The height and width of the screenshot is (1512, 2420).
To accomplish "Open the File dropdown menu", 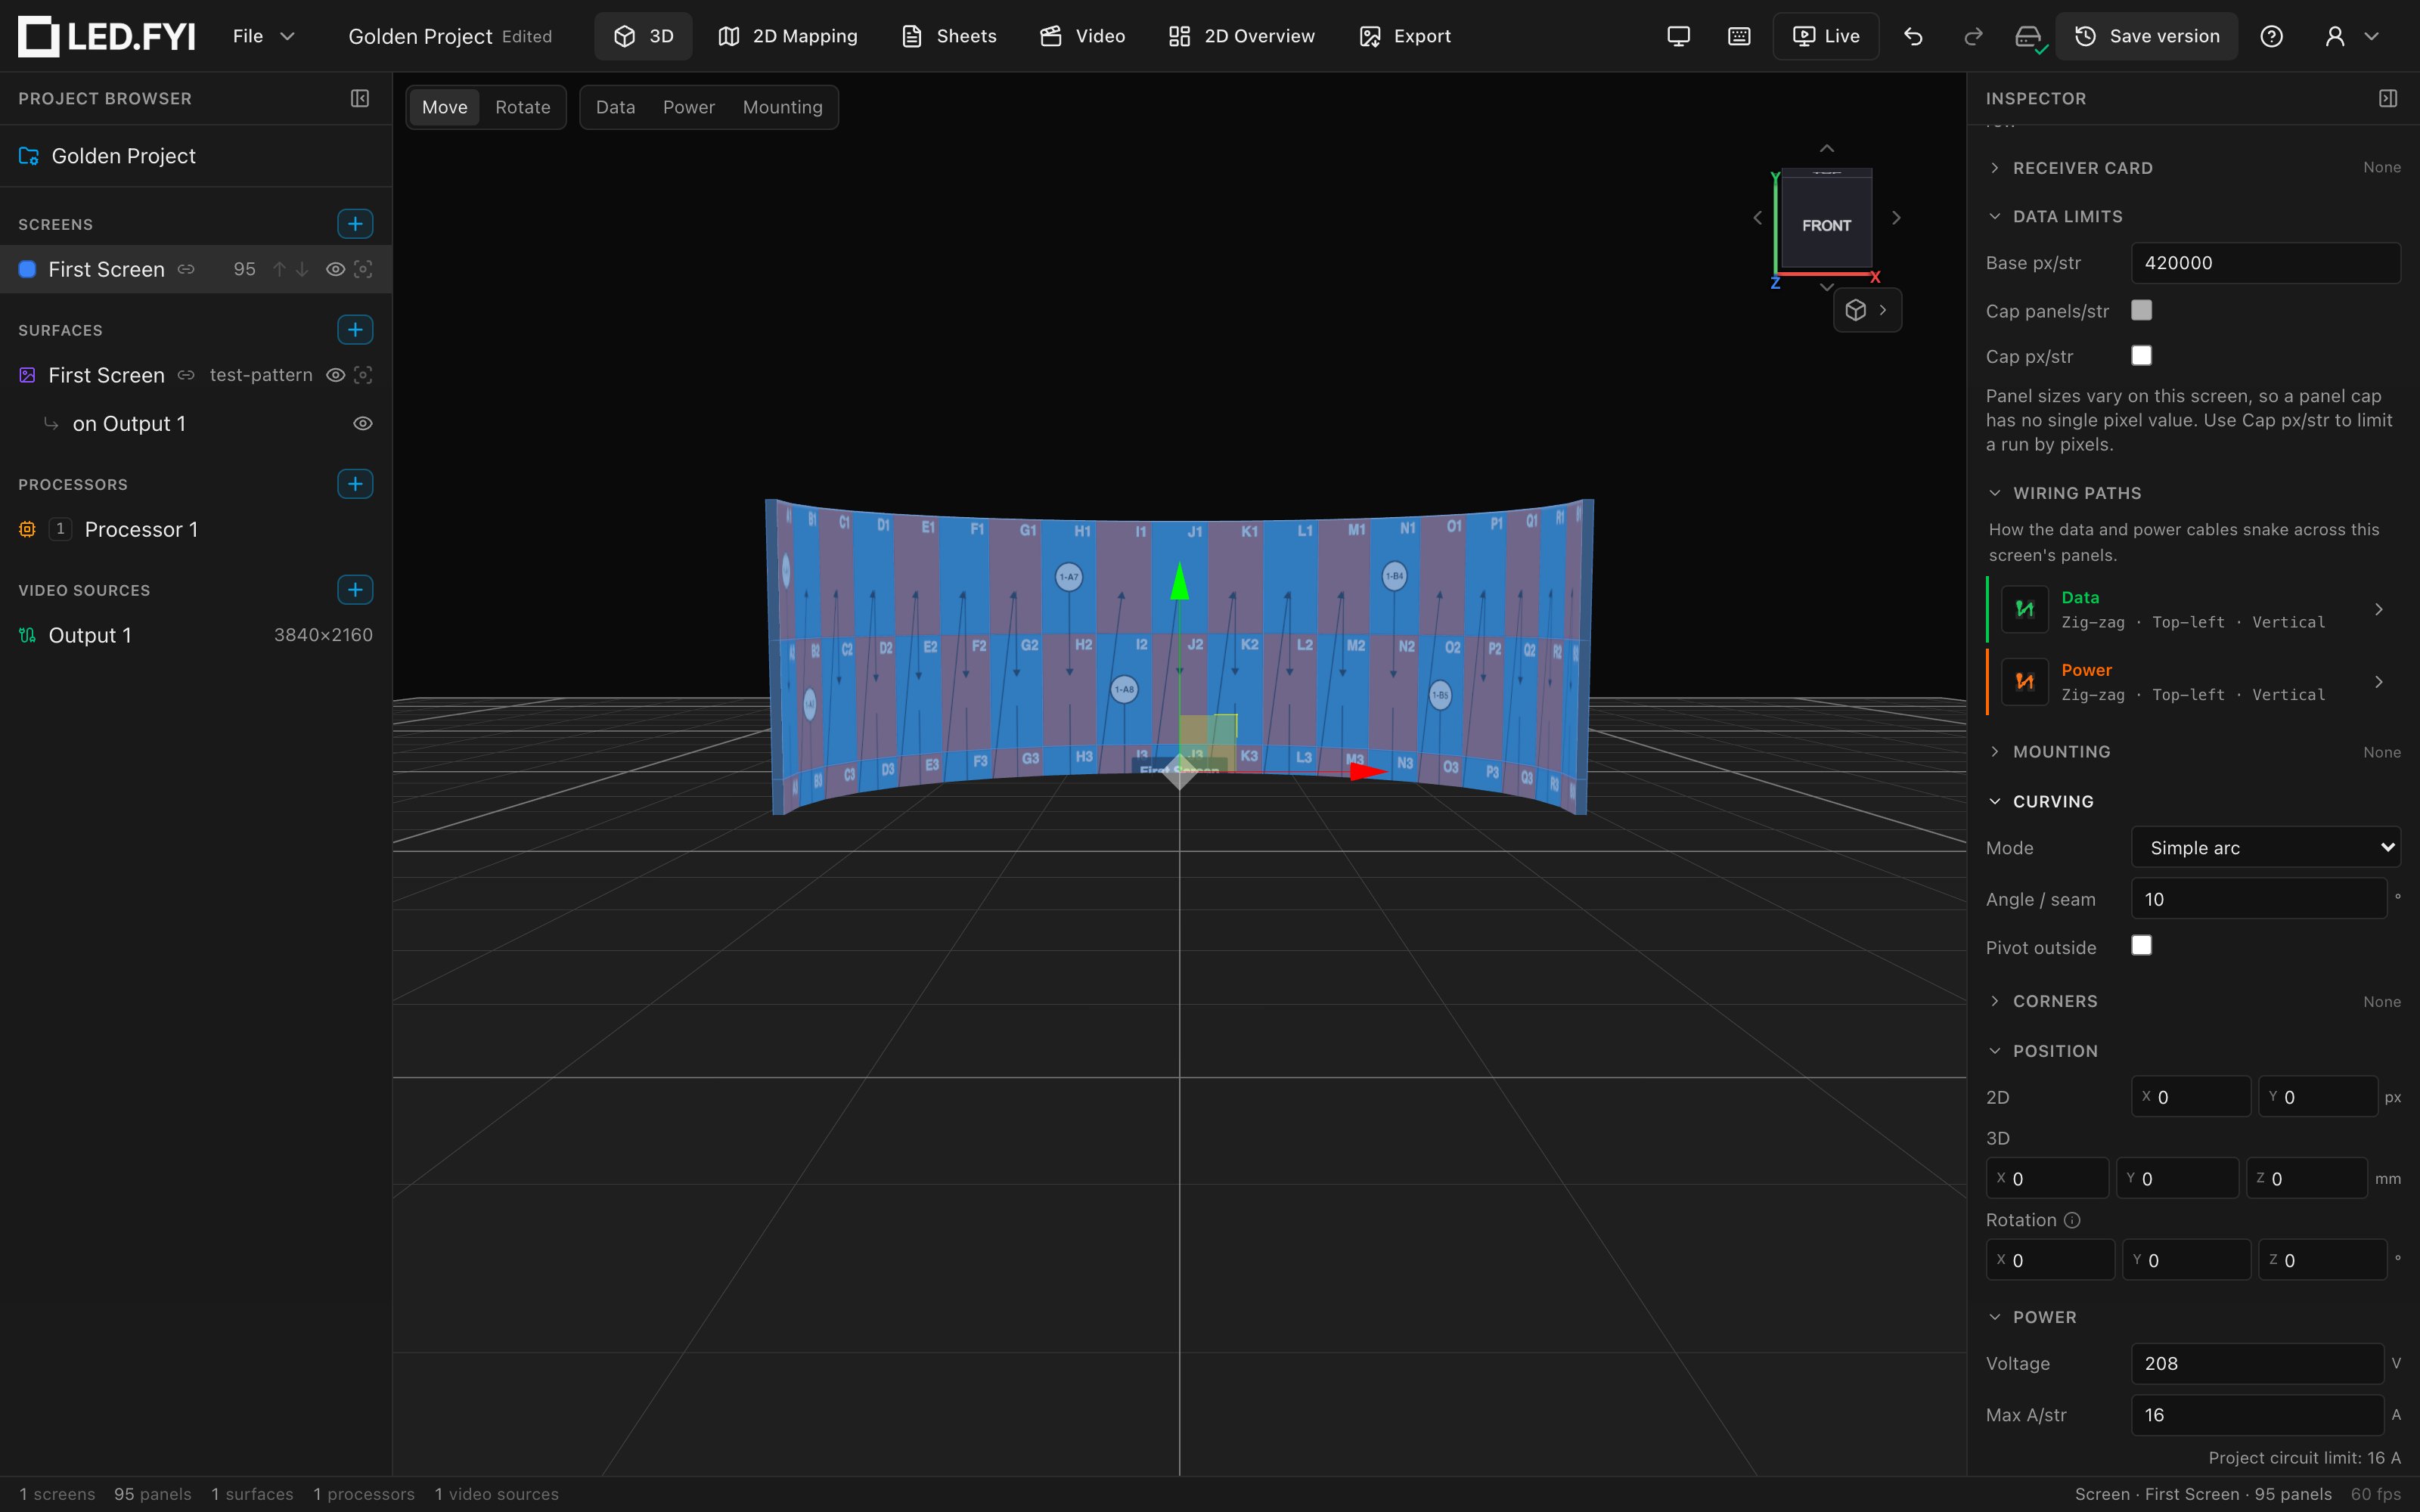I will tap(263, 36).
